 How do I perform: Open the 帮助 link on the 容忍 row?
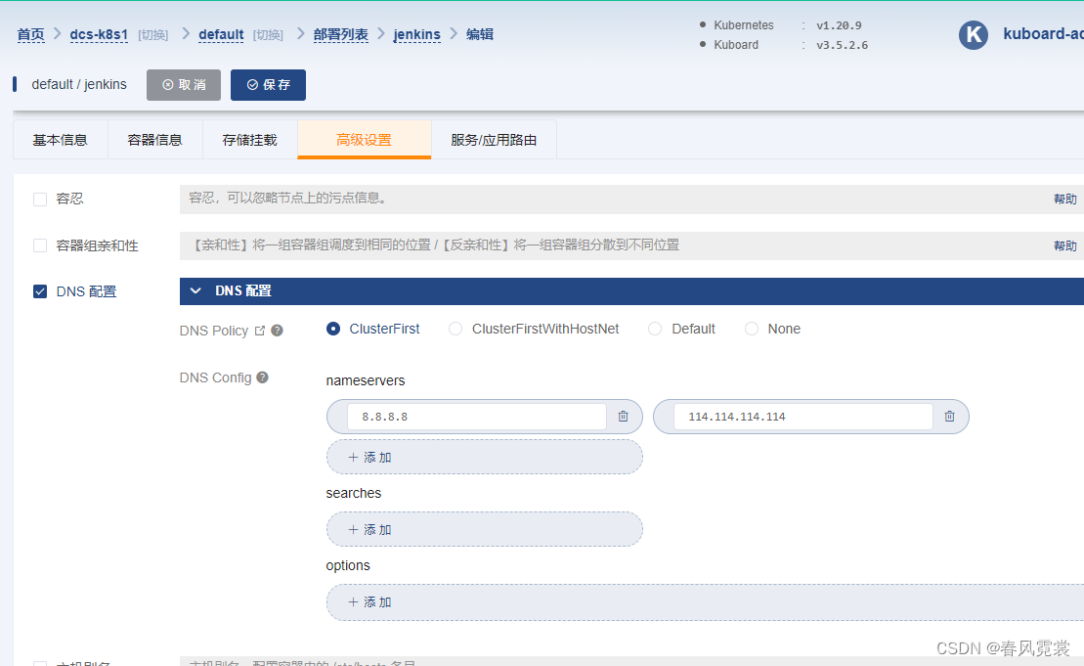point(1064,199)
